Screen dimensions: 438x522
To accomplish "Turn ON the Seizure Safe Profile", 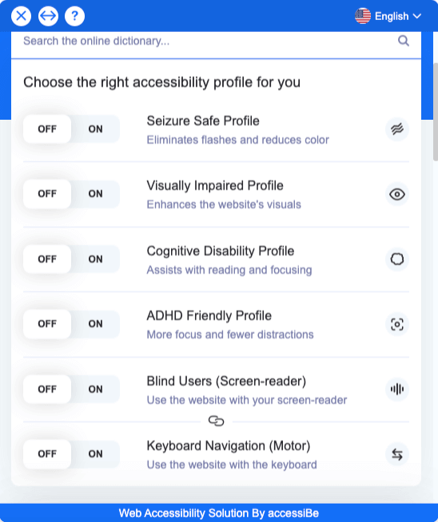I will 95,129.
